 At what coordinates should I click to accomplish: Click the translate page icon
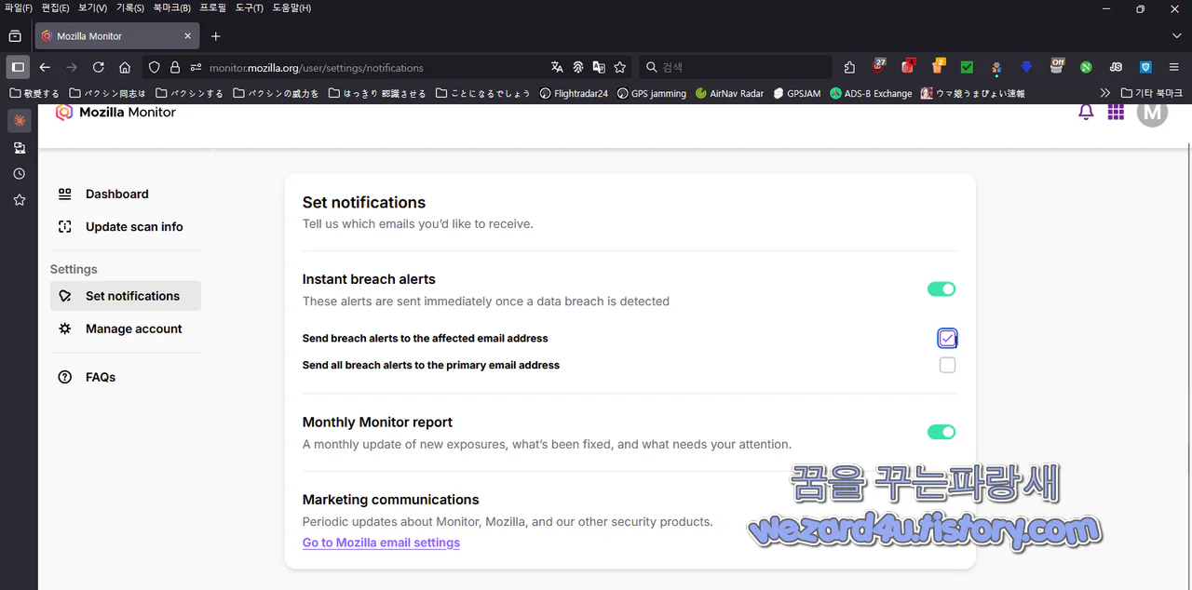pos(557,67)
